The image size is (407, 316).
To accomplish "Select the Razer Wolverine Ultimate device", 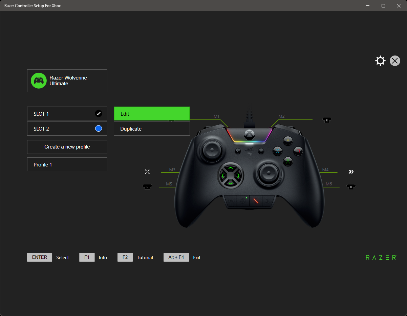I will pyautogui.click(x=67, y=81).
